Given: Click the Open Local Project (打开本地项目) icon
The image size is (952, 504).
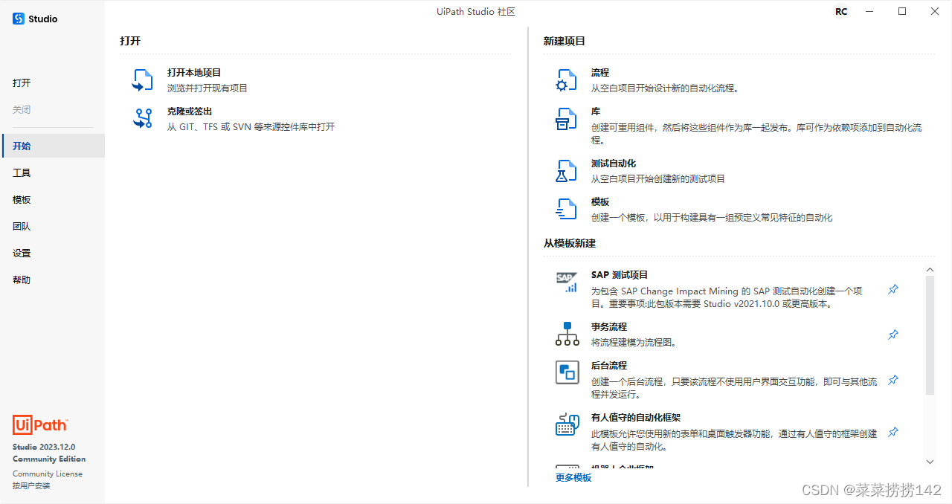Looking at the screenshot, I should click(143, 80).
